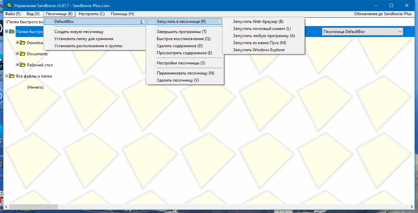
Task: Select the Рабочий стол tree item
Action: 40,65
